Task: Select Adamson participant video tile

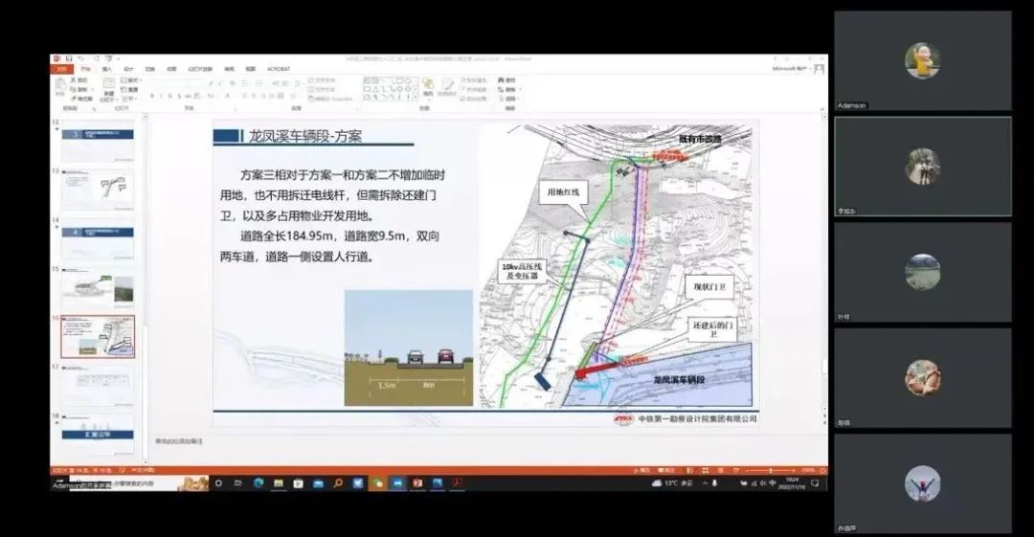Action: point(923,60)
